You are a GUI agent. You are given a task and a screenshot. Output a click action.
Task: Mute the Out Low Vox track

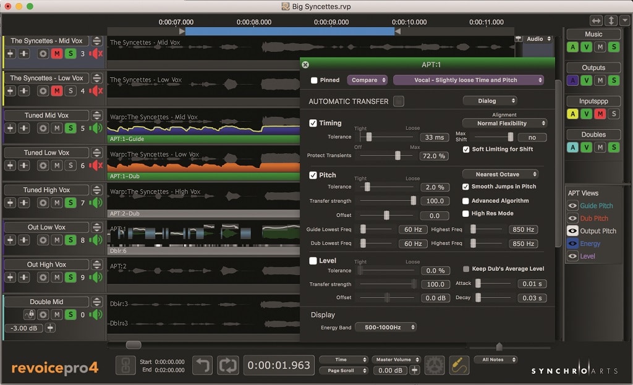(57, 240)
